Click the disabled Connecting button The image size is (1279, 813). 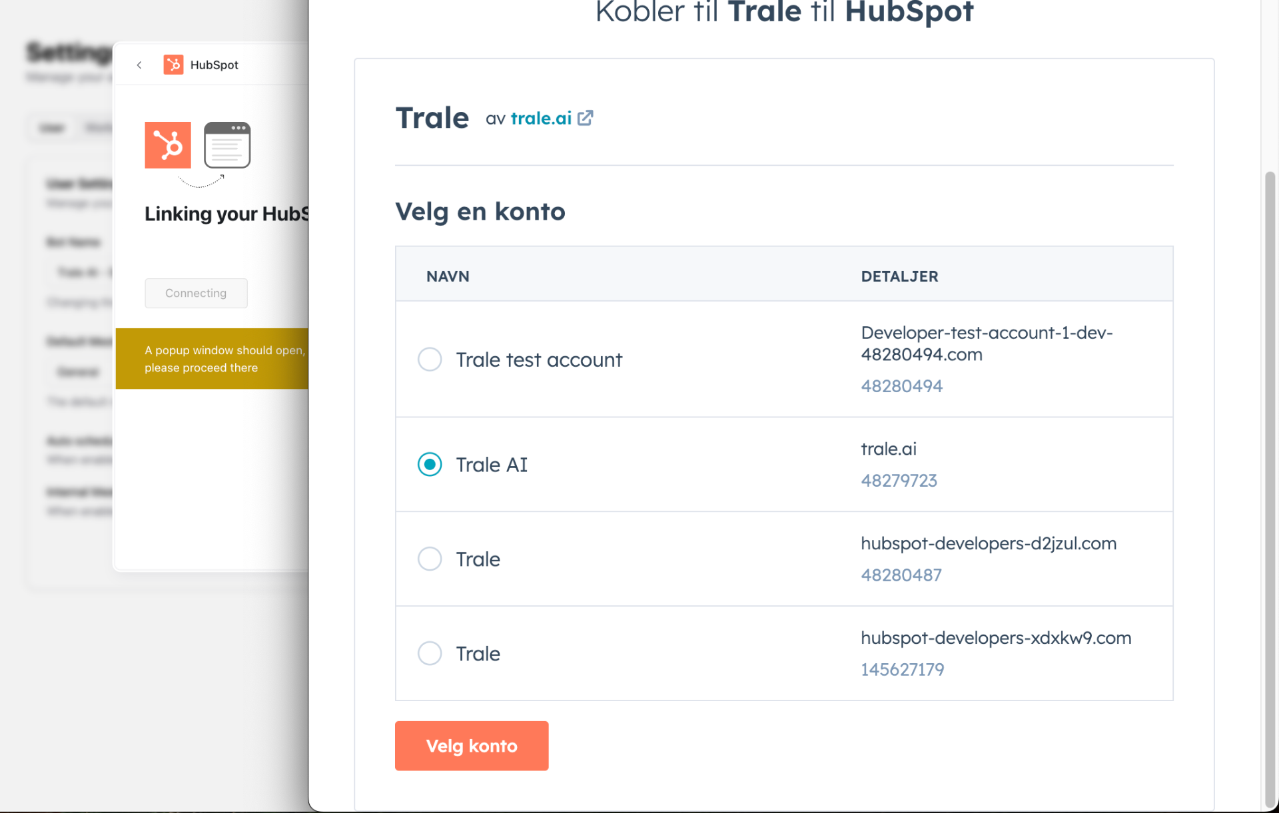(x=196, y=293)
